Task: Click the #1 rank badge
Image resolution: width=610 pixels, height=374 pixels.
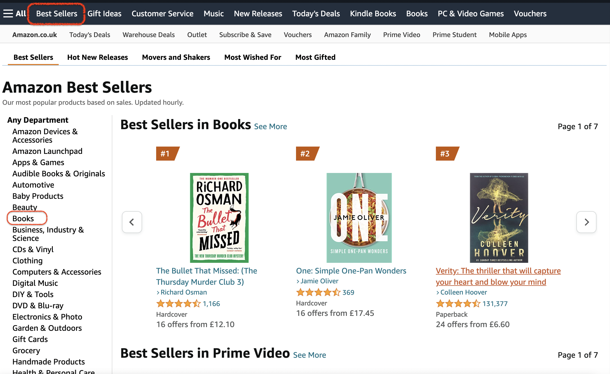Action: click(166, 154)
